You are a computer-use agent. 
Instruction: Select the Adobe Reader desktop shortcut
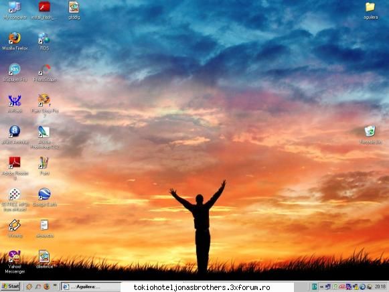click(x=15, y=168)
